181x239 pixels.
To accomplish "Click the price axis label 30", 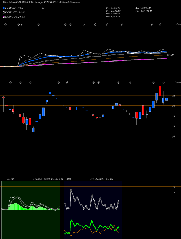I will 173,106.
